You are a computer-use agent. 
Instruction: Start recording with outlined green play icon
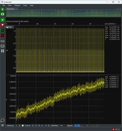[3, 31]
